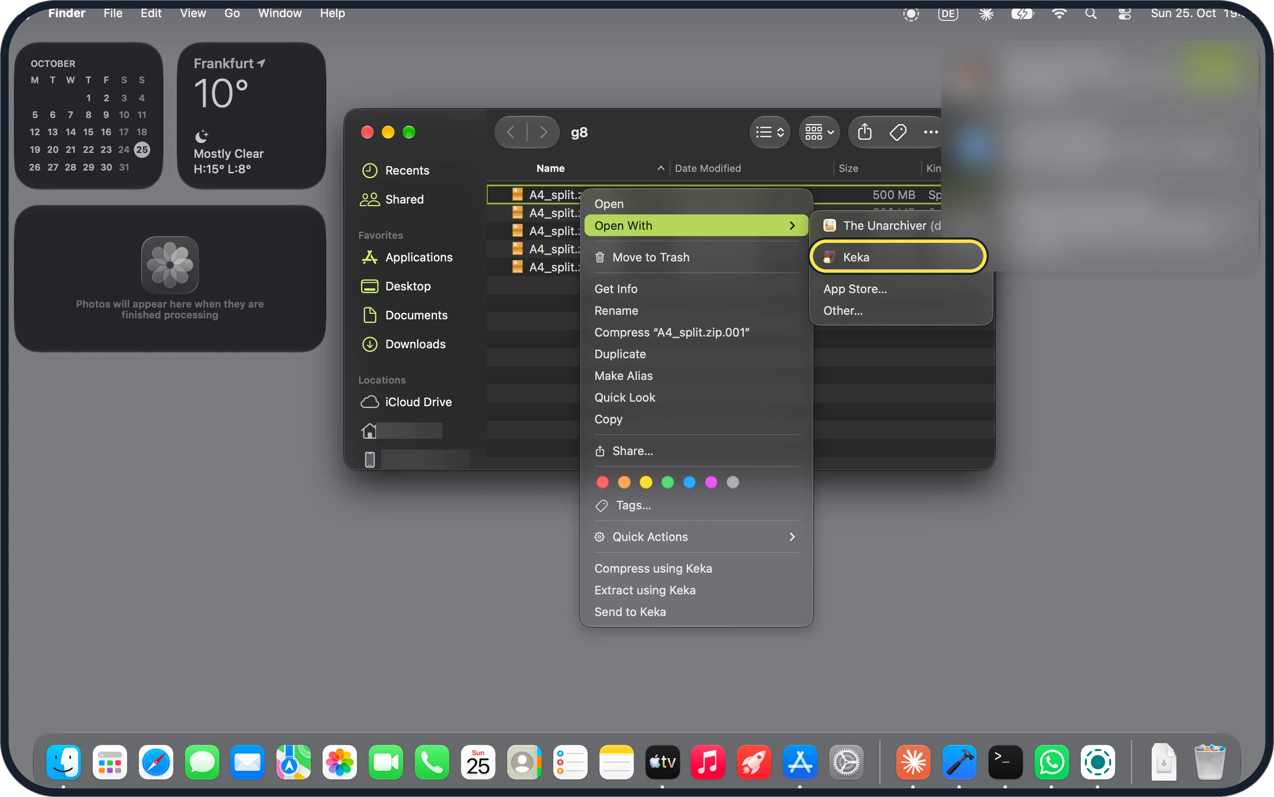Click the Tag icon in Finder toolbar
The height and width of the screenshot is (797, 1274).
coord(898,132)
